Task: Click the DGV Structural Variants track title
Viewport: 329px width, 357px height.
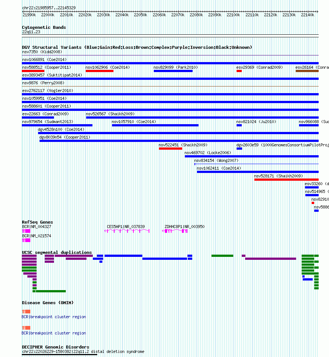Action: (137, 47)
